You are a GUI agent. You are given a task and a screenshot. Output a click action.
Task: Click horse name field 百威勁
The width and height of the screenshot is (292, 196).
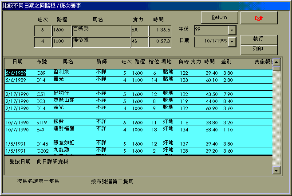coord(101,30)
